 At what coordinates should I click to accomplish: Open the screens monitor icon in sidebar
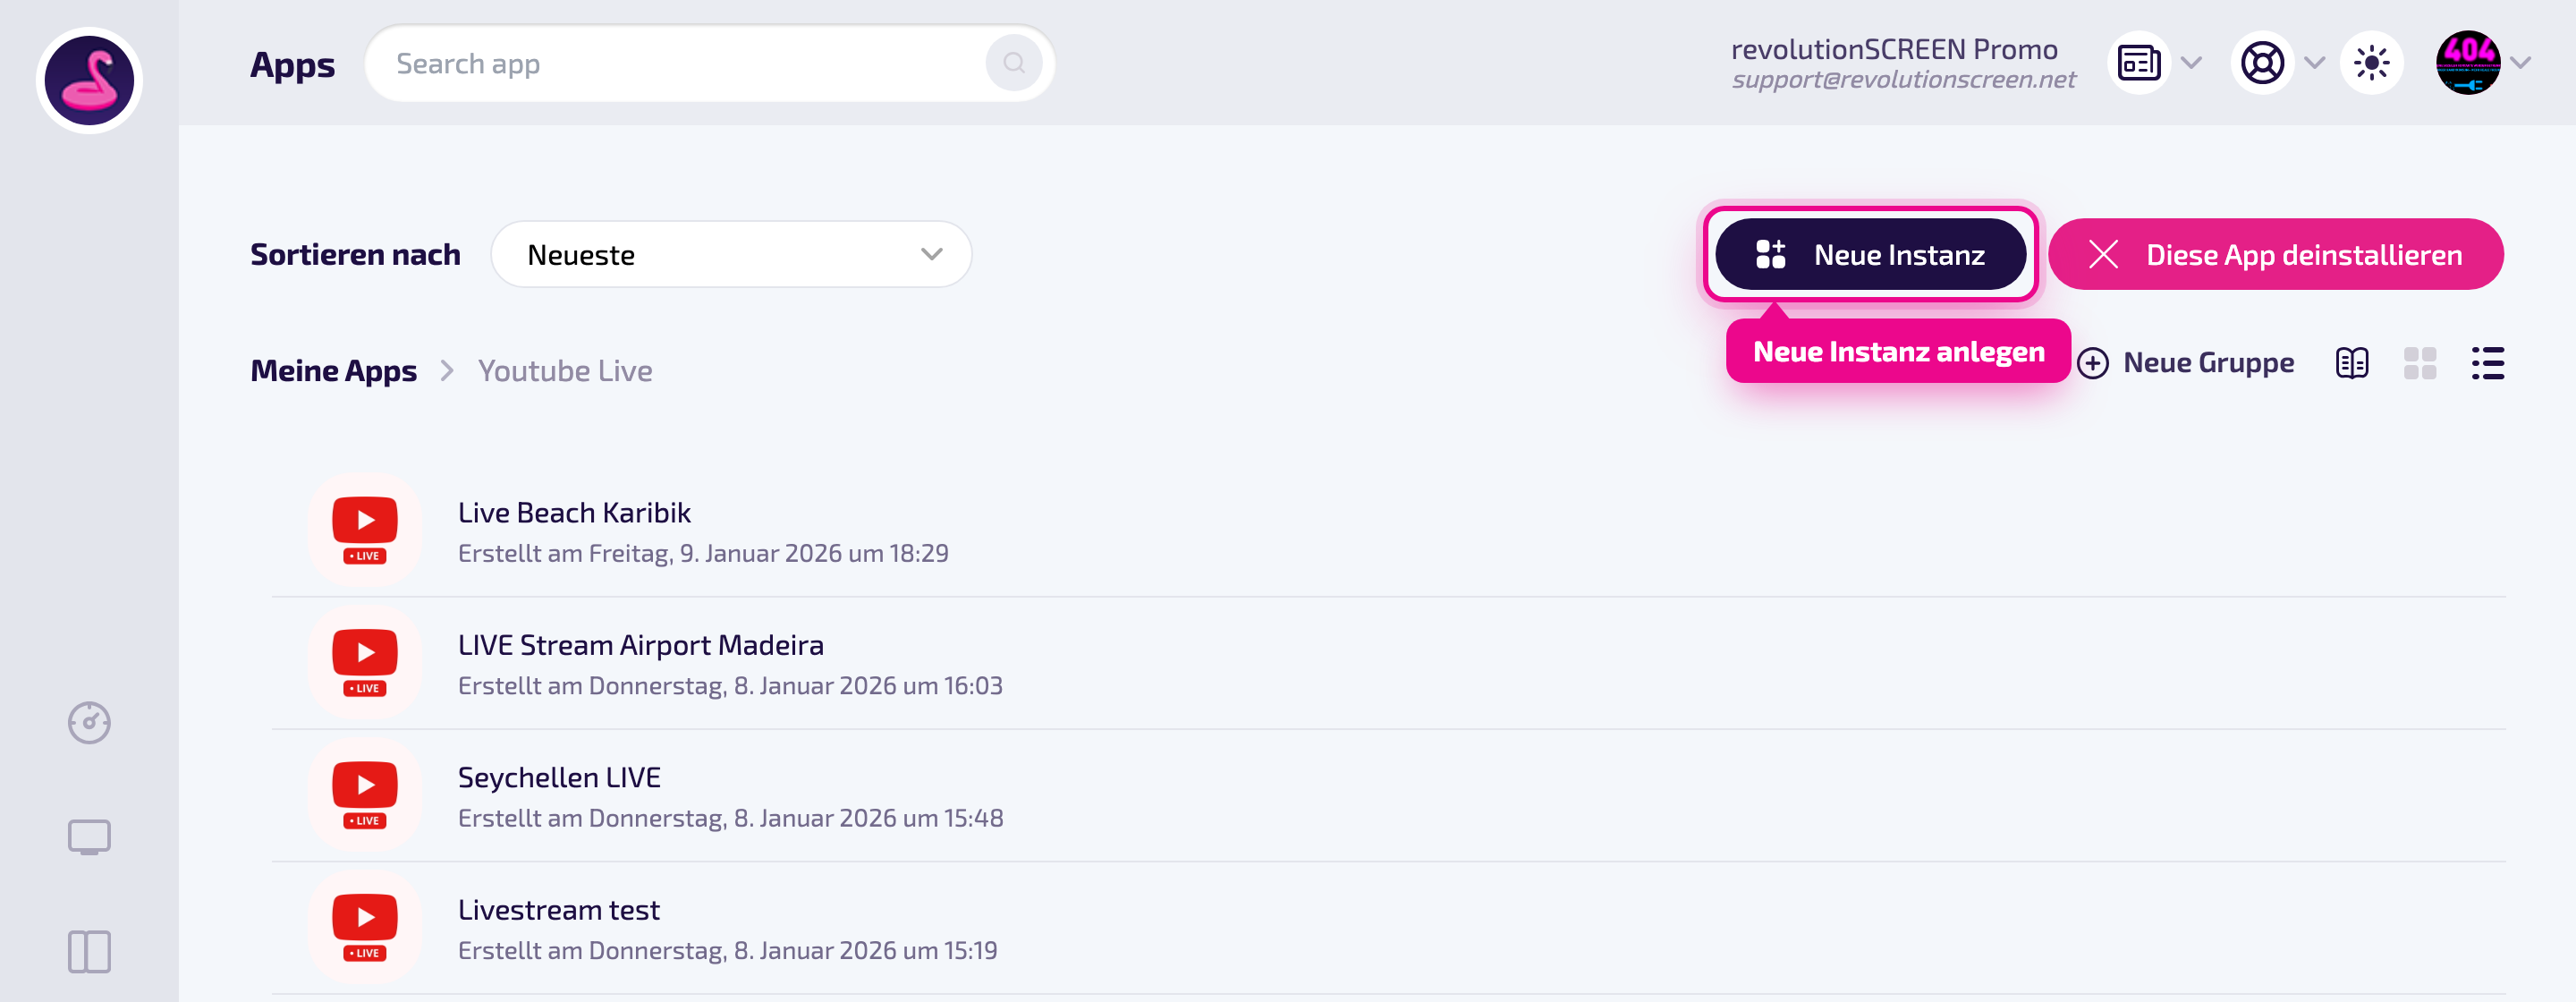(x=89, y=837)
